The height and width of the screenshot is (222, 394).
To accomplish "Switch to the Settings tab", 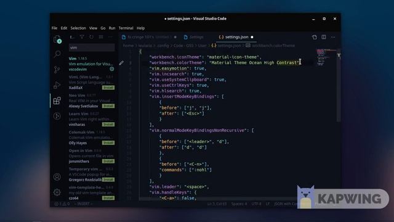I will 196,37.
